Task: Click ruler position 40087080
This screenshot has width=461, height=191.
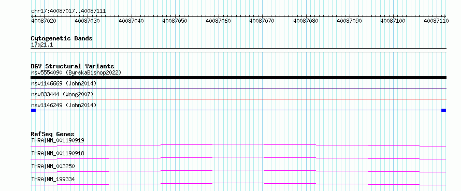Action: [x=306, y=21]
